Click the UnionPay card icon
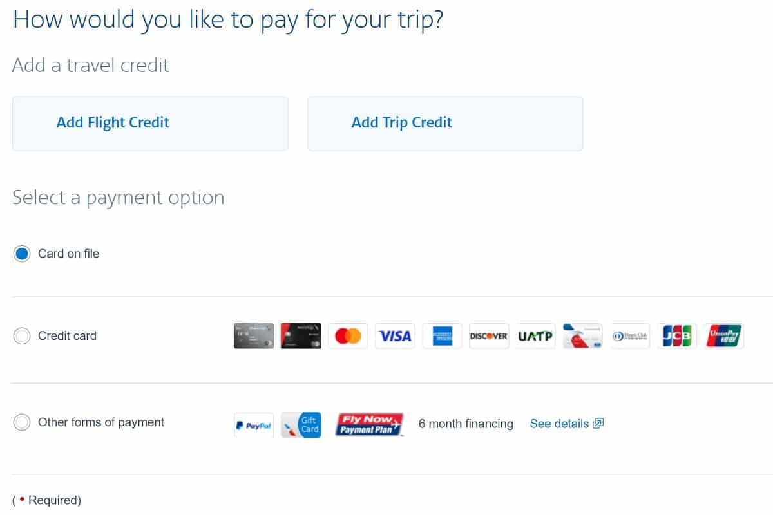This screenshot has height=515, width=773. (724, 336)
